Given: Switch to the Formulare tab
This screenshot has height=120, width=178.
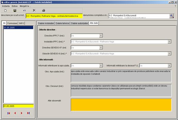Looking at the screenshot, I should (x=12, y=23).
